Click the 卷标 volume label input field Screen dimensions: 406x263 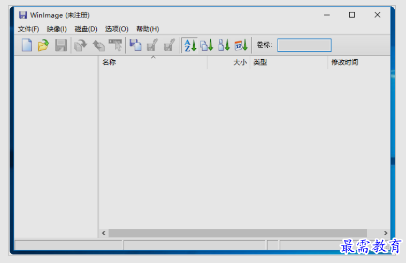(304, 45)
